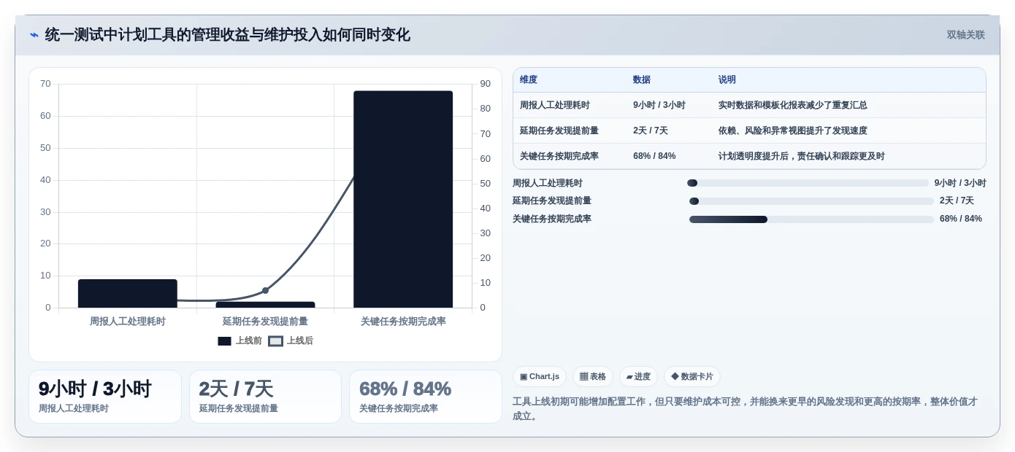This screenshot has height=452, width=1015.
Task: Click the 说明 table column header
Action: [x=727, y=80]
